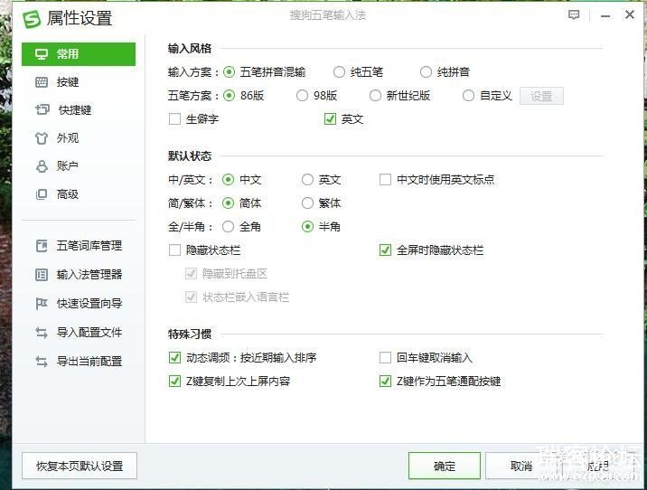This screenshot has width=647, height=490.
Task: Click the dictionary icon beside 五笔词库管理
Action: pyautogui.click(x=42, y=246)
